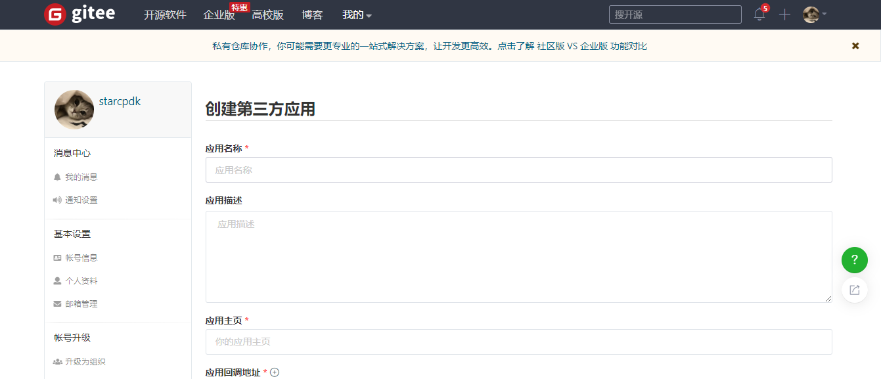Click into the 应用名称 input field
Screen dimensions: 881x379
pos(518,170)
